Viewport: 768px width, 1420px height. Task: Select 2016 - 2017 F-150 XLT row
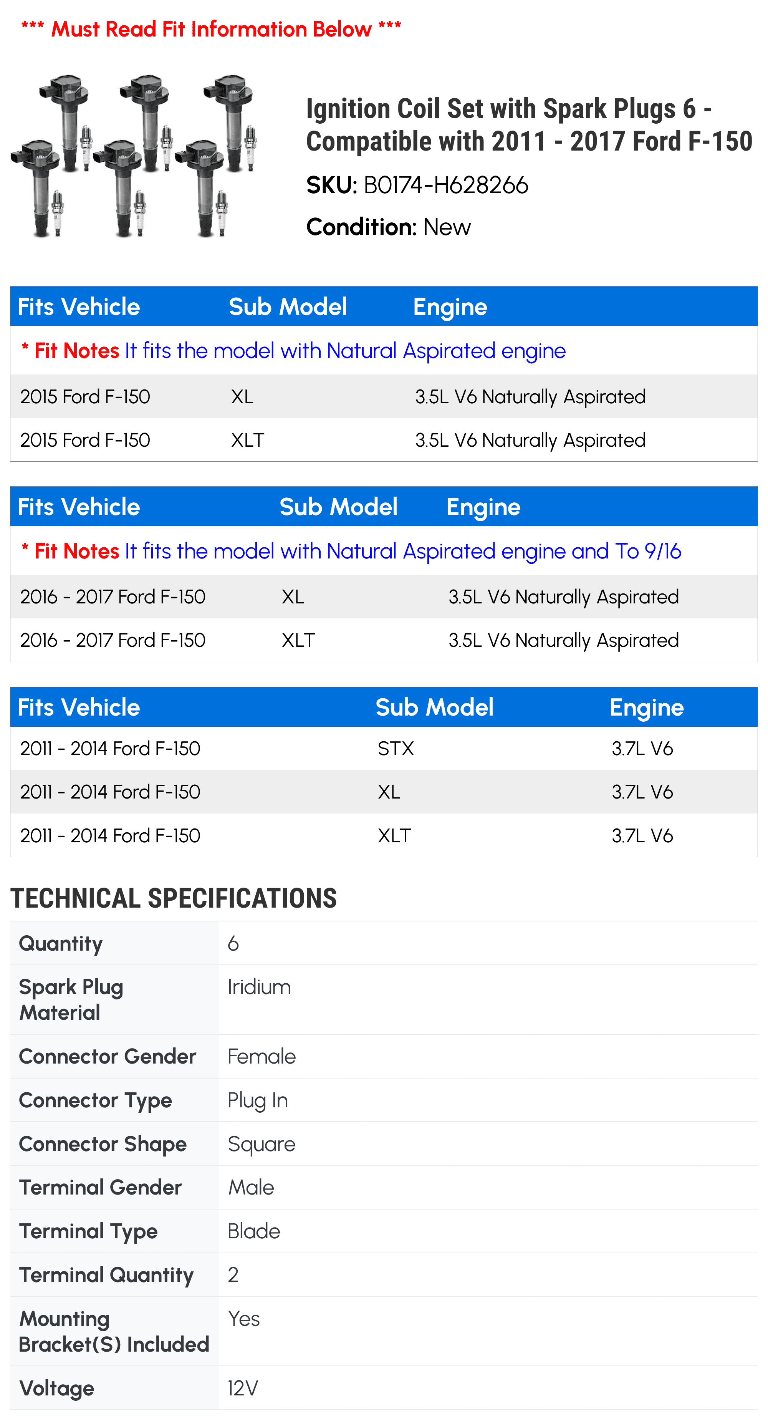(384, 640)
